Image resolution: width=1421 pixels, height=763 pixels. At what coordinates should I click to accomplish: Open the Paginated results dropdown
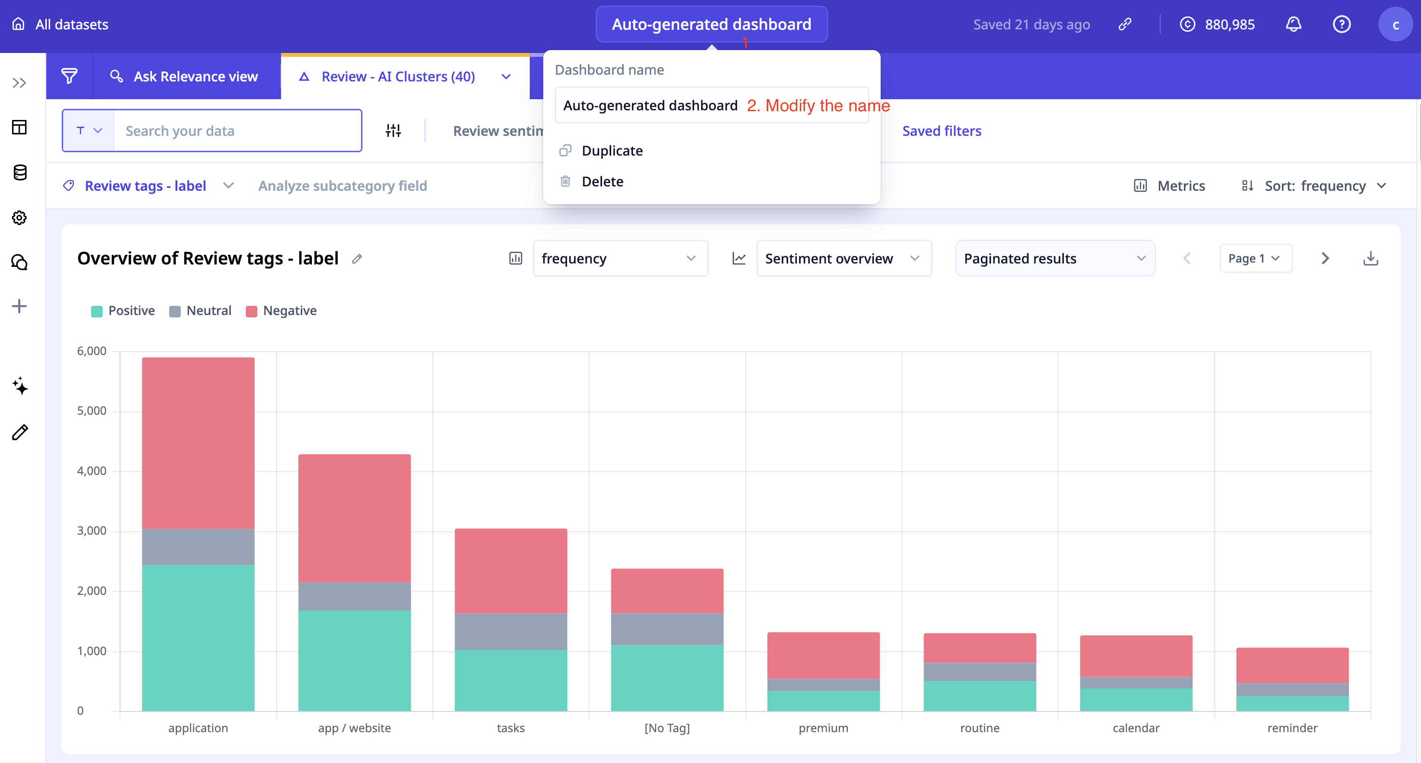1054,258
